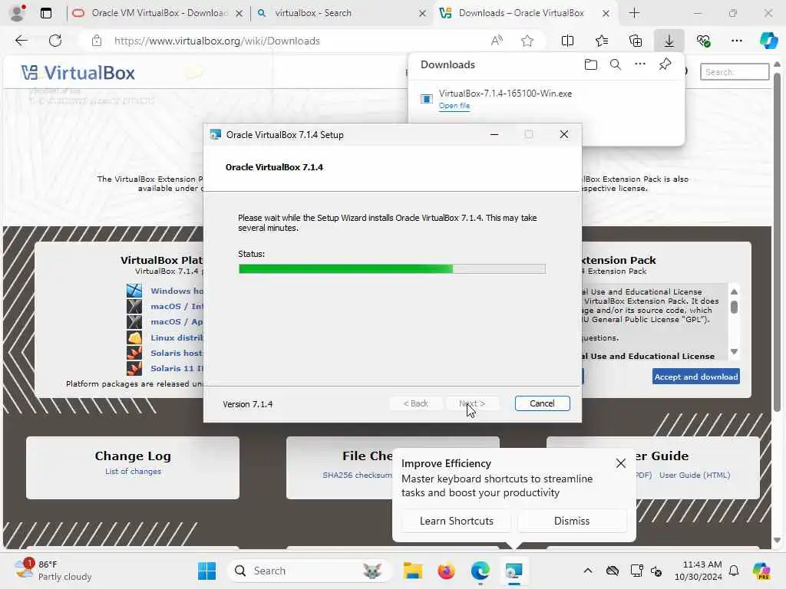Open the User Guide (HTML) link
The height and width of the screenshot is (589, 786).
tap(694, 475)
